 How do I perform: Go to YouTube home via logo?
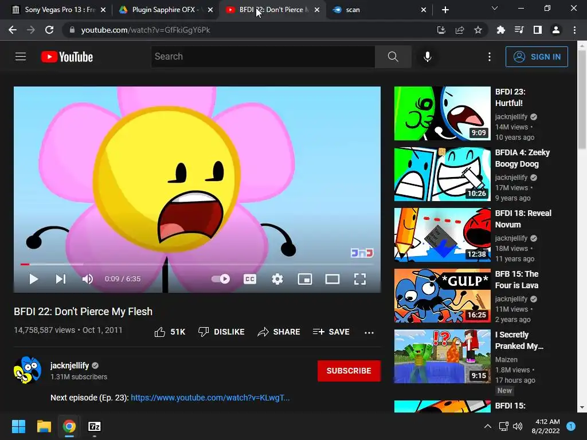click(67, 57)
